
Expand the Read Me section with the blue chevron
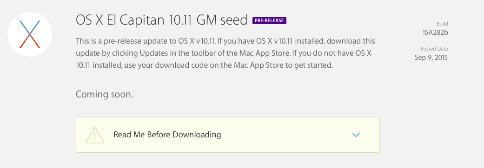356,135
